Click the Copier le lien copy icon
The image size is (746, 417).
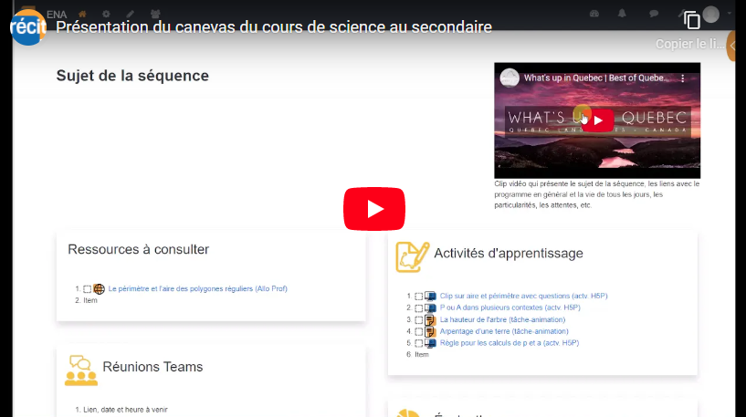coord(692,20)
